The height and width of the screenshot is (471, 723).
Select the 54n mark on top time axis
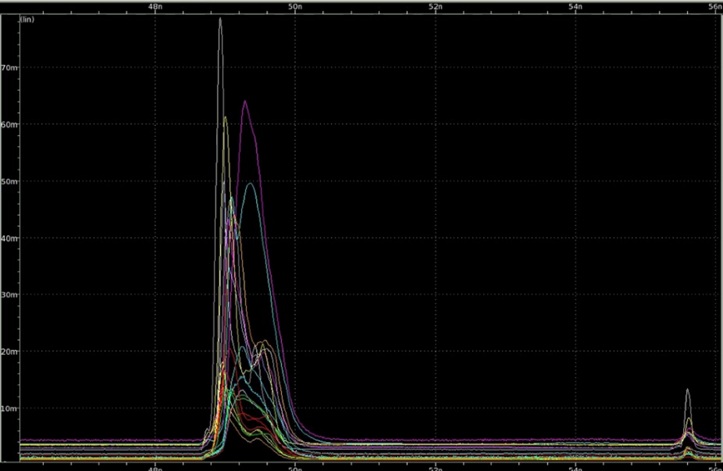click(575, 7)
